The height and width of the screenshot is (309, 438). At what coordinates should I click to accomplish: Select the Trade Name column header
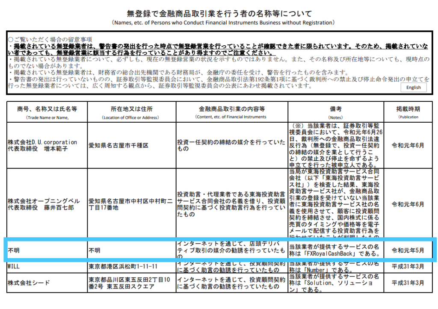(x=47, y=112)
